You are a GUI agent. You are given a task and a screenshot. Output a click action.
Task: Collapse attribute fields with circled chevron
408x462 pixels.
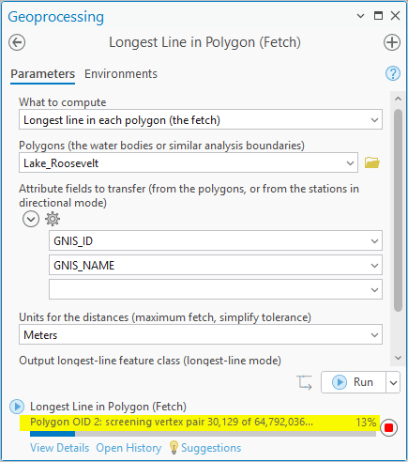coord(31,219)
